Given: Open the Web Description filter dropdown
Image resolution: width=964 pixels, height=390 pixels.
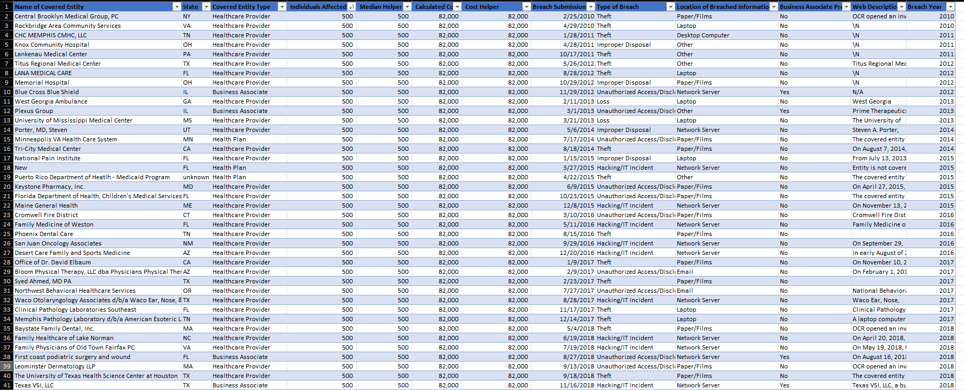Looking at the screenshot, I should [902, 7].
